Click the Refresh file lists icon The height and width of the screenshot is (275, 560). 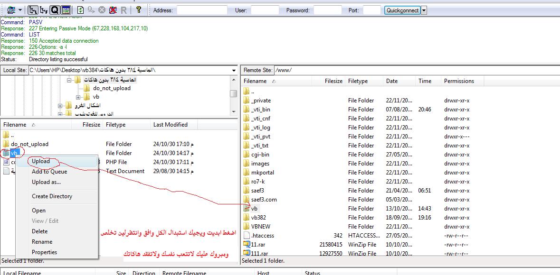point(80,10)
